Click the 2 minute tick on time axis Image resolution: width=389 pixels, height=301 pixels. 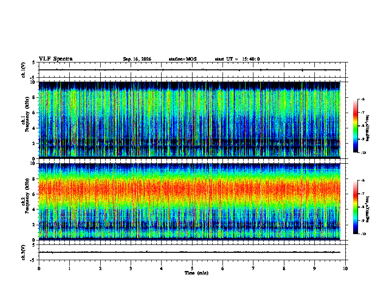[100, 269]
